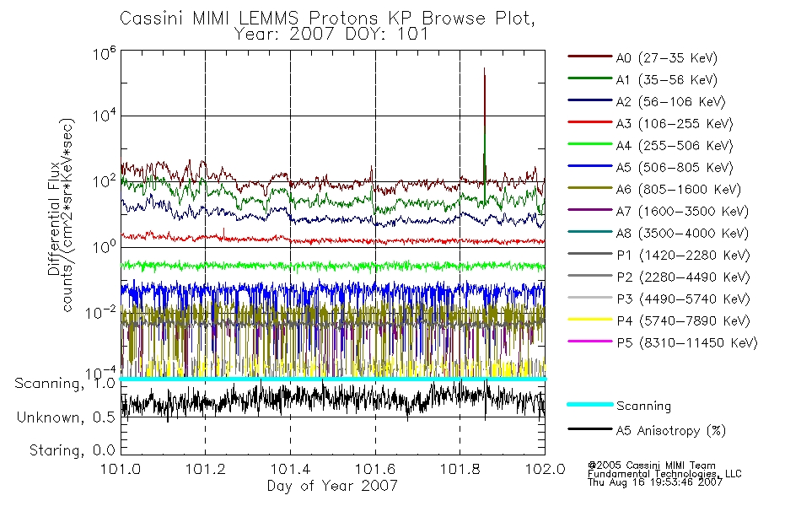Screen dimensions: 801x506
Task: Click the x-axis tick label 101.0
Action: (121, 469)
